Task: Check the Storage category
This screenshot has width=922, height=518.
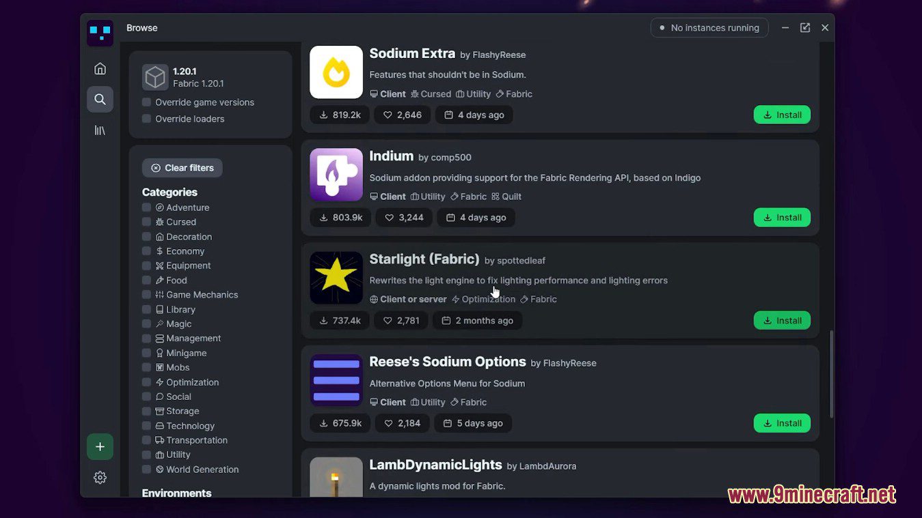Action: click(146, 411)
